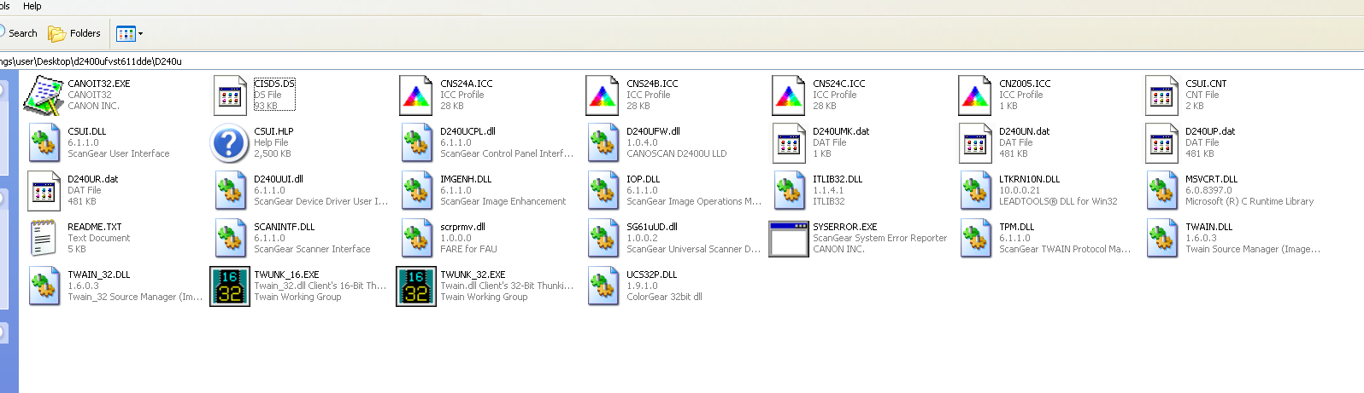Select the LTKRN10N.DLL icon
Image resolution: width=1364 pixels, height=393 pixels.
pos(975,191)
